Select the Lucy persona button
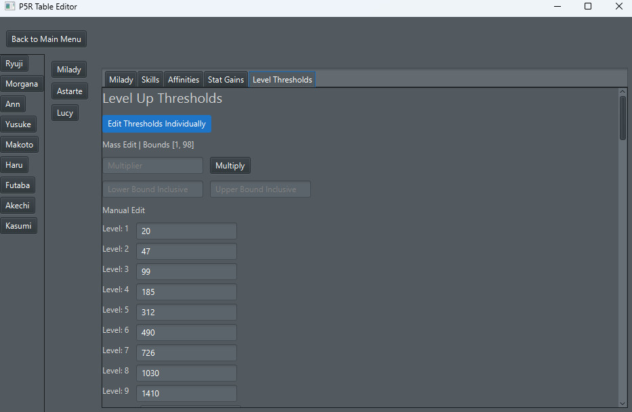Screen dimensions: 632x412 pos(65,113)
